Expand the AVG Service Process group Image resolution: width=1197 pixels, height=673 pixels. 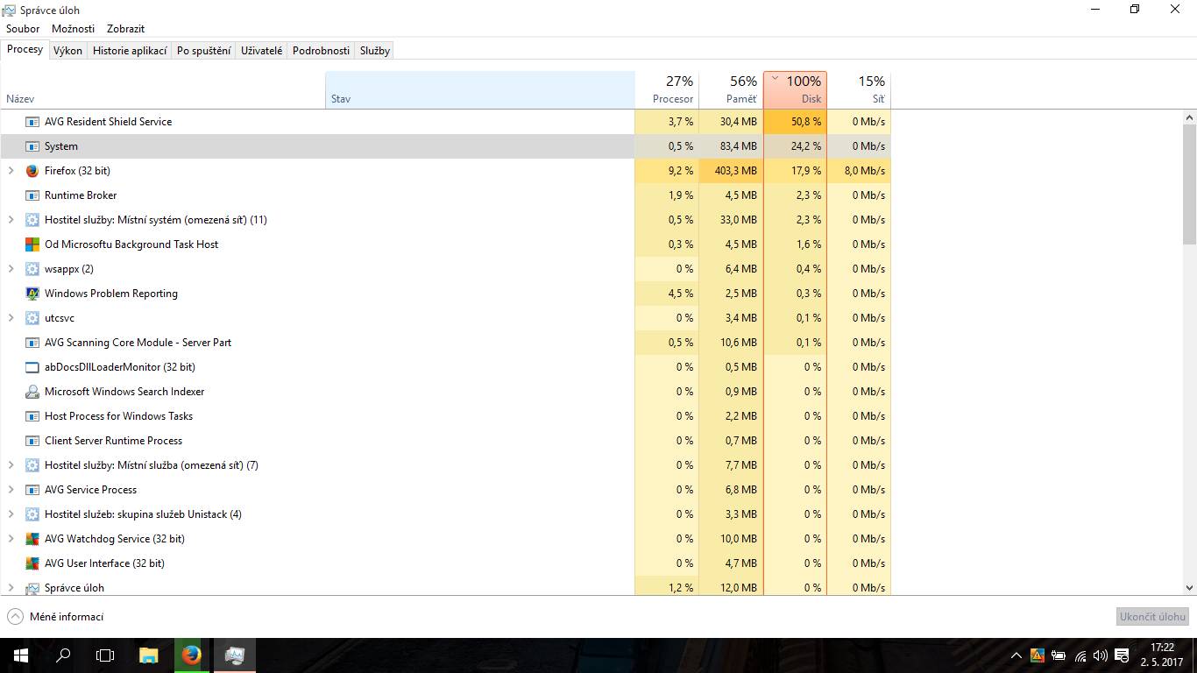(11, 490)
